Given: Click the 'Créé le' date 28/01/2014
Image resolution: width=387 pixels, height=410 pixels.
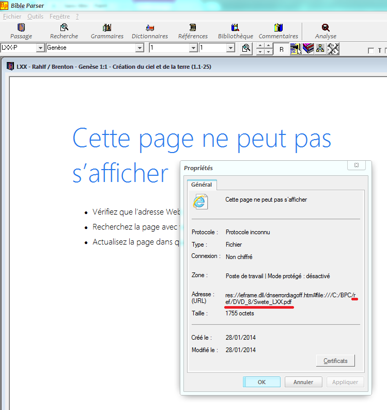Looking at the screenshot, I should pyautogui.click(x=241, y=338).
